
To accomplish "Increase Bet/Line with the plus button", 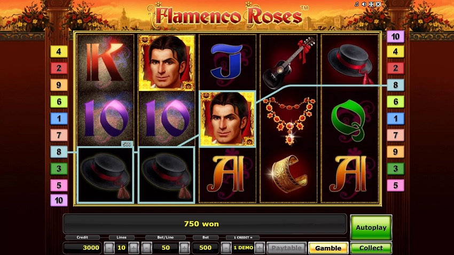I will (x=184, y=248).
